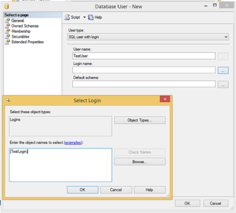The image size is (236, 213).
Task: Click the User name text field
Action: (x=144, y=56)
